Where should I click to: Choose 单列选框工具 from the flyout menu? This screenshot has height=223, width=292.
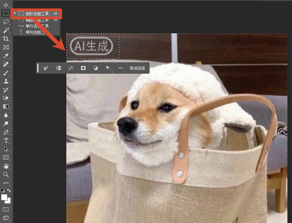36,32
